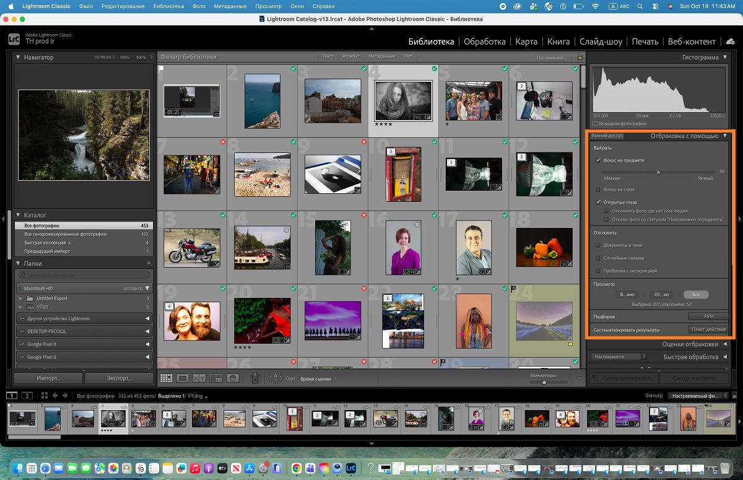Click the 'Импорт...' button
Image resolution: width=743 pixels, height=480 pixels.
[x=48, y=378]
